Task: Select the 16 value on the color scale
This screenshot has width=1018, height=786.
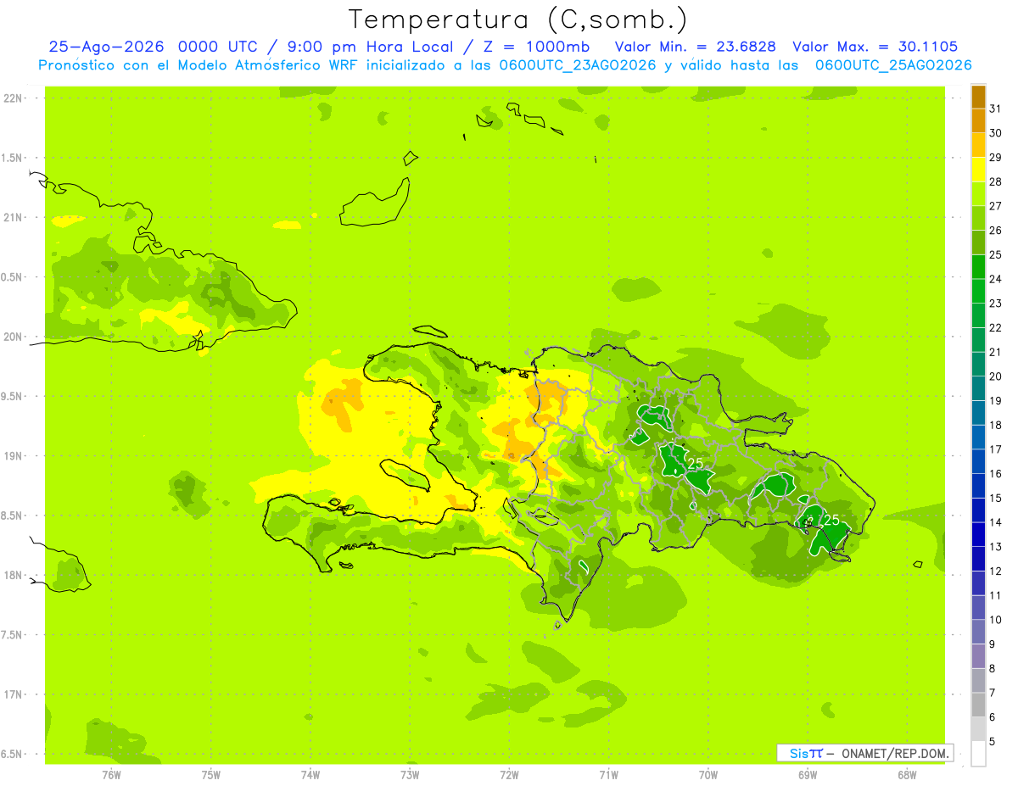Action: pos(996,474)
